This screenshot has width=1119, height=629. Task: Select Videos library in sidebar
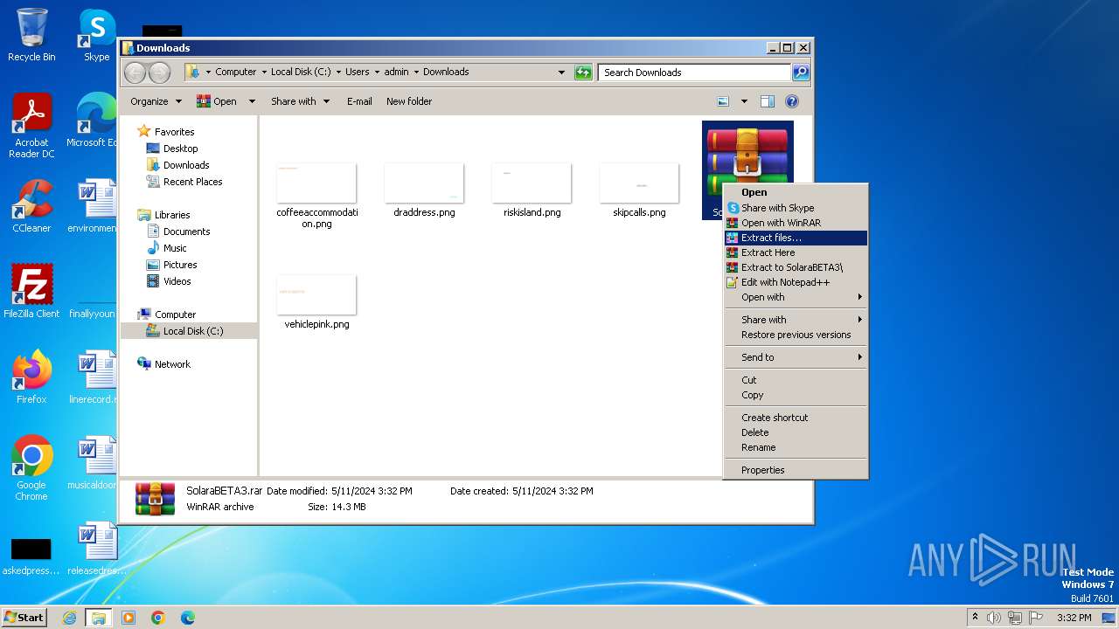pyautogui.click(x=177, y=281)
